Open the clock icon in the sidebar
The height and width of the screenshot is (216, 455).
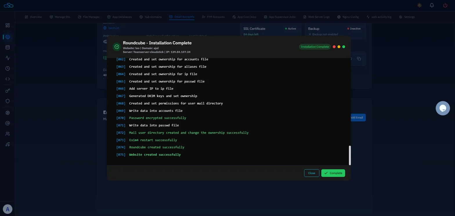8,69
